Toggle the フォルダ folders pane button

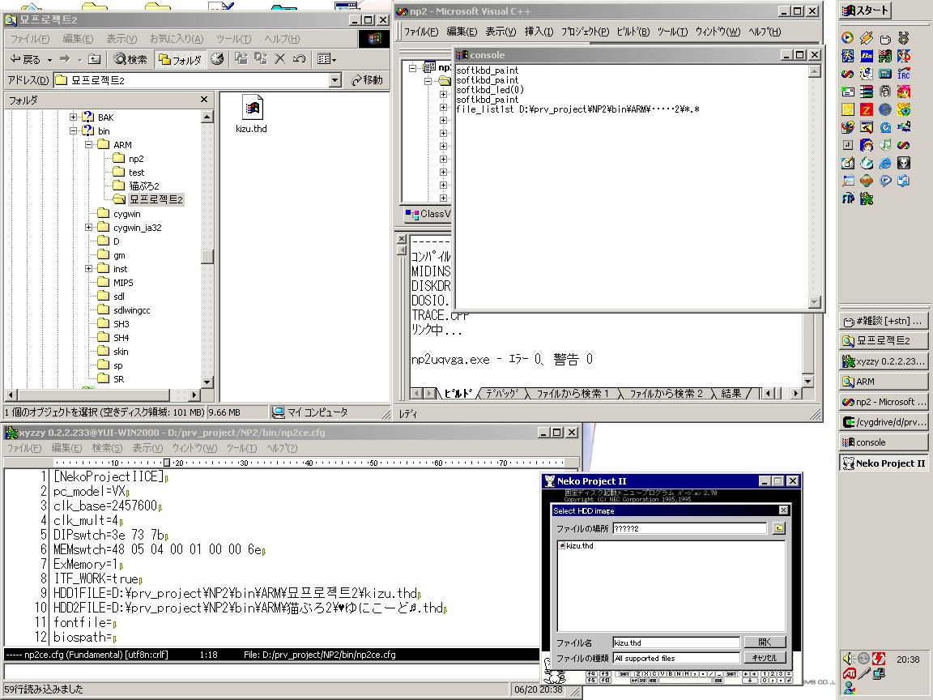(180, 59)
